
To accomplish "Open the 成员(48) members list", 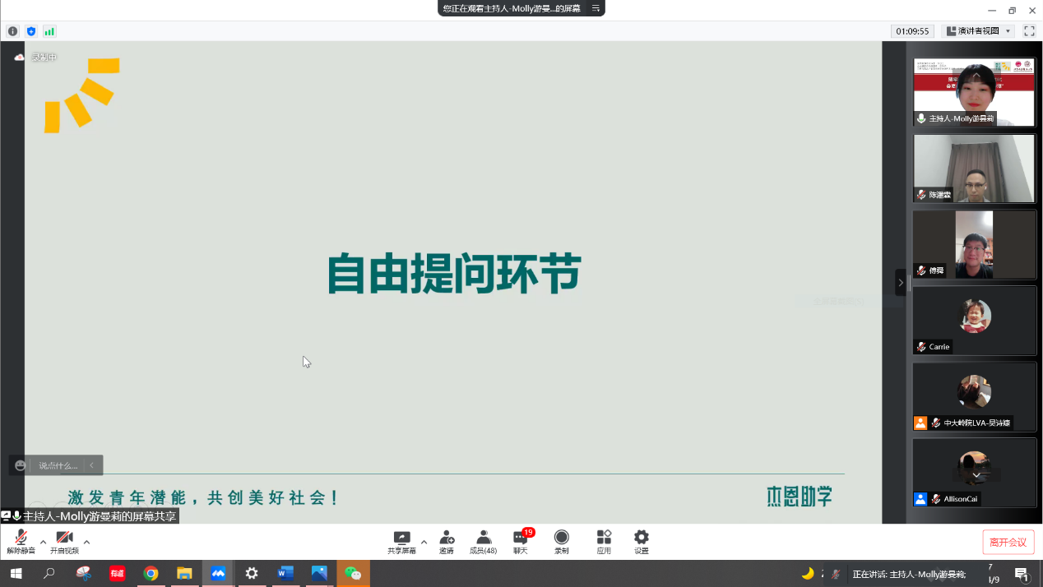I will [484, 541].
